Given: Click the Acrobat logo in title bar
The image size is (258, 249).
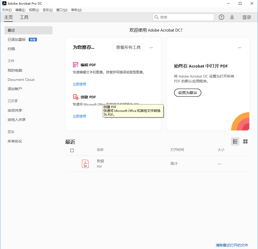Looking at the screenshot, I should 4,3.
